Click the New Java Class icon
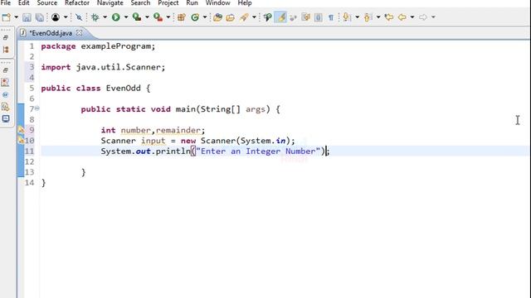Viewport: 531px width, 298px height. point(195,17)
